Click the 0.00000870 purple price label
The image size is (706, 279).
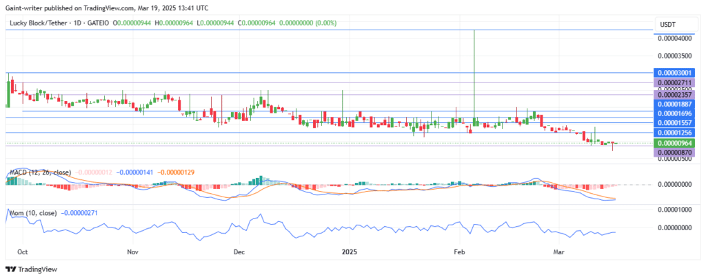674,153
